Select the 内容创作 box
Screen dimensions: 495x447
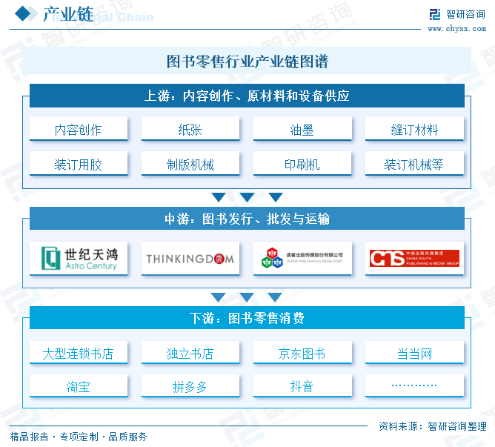(79, 128)
